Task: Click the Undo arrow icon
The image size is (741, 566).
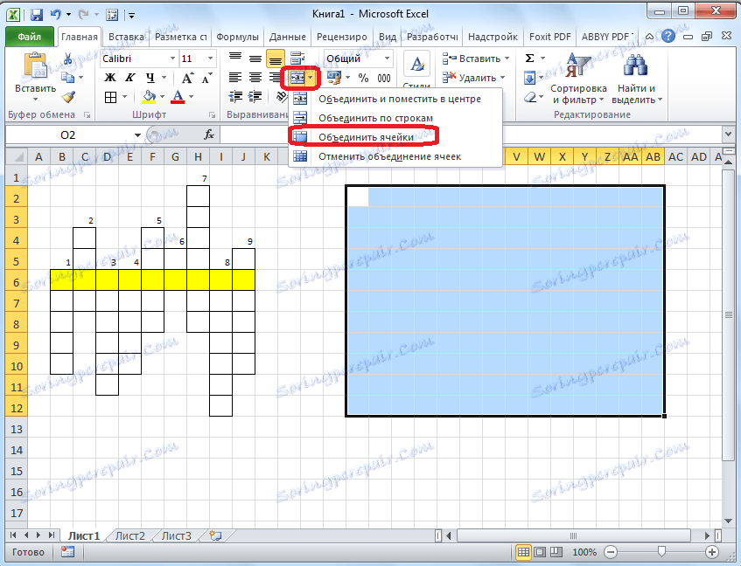Action: [56, 15]
